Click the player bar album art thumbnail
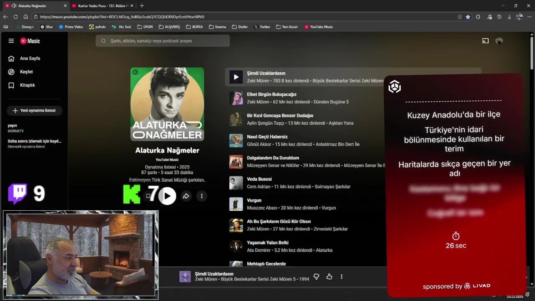This screenshot has width=535, height=301. click(185, 276)
